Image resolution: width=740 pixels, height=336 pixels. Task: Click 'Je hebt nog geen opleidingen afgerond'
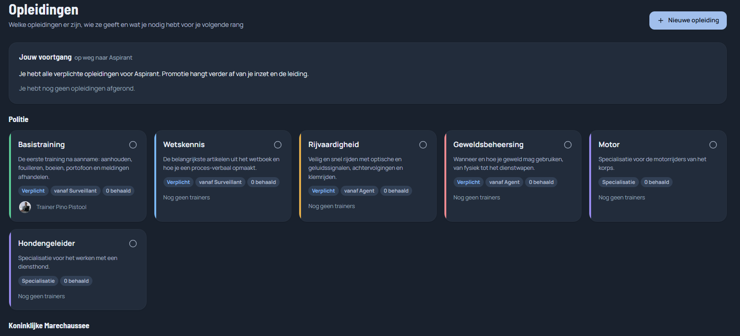tap(77, 88)
